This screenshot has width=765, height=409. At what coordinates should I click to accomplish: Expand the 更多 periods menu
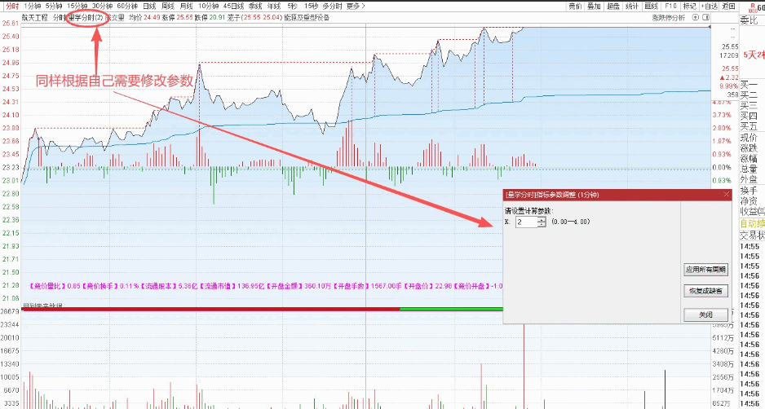point(356,6)
